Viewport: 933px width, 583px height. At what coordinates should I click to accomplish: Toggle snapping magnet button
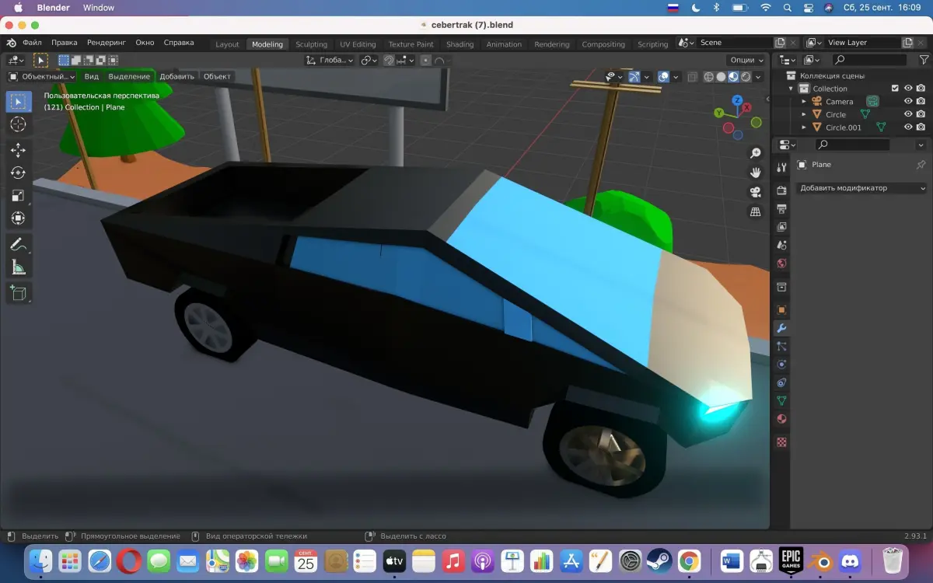(x=389, y=60)
